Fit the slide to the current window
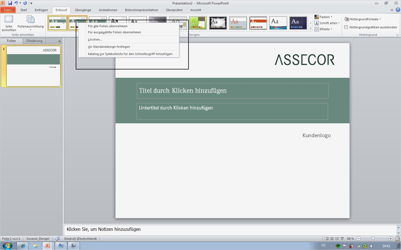Viewport: 401px width, 250px height. (397, 239)
